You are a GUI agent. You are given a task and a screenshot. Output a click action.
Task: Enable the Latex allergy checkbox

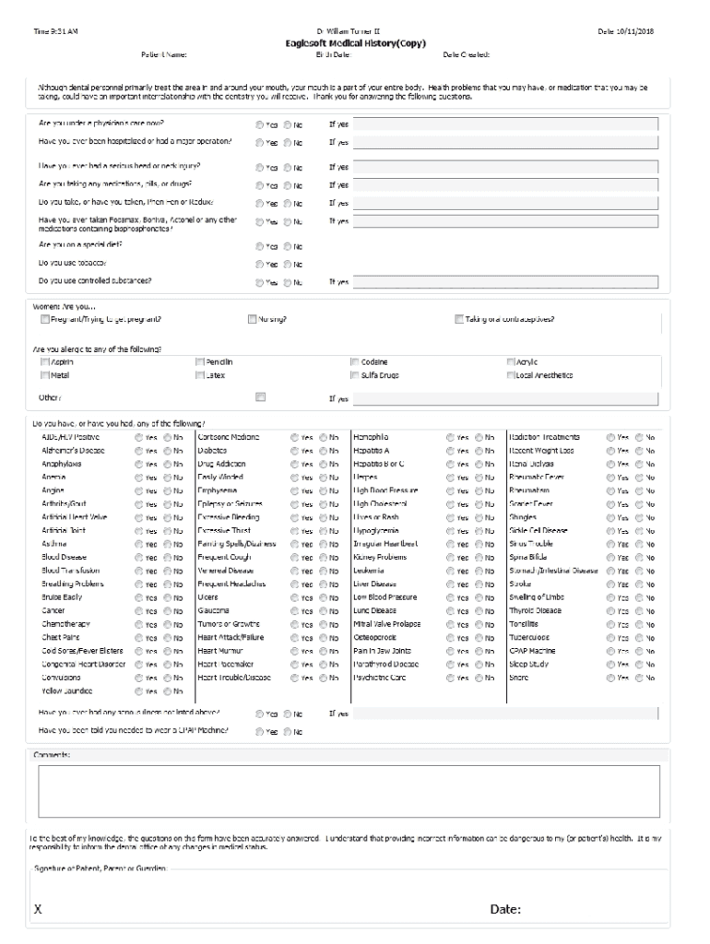click(198, 375)
